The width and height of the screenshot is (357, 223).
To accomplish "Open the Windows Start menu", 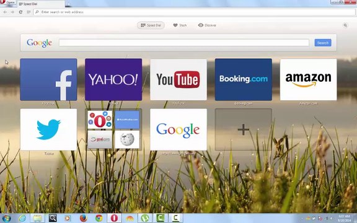I will pos(6,218).
